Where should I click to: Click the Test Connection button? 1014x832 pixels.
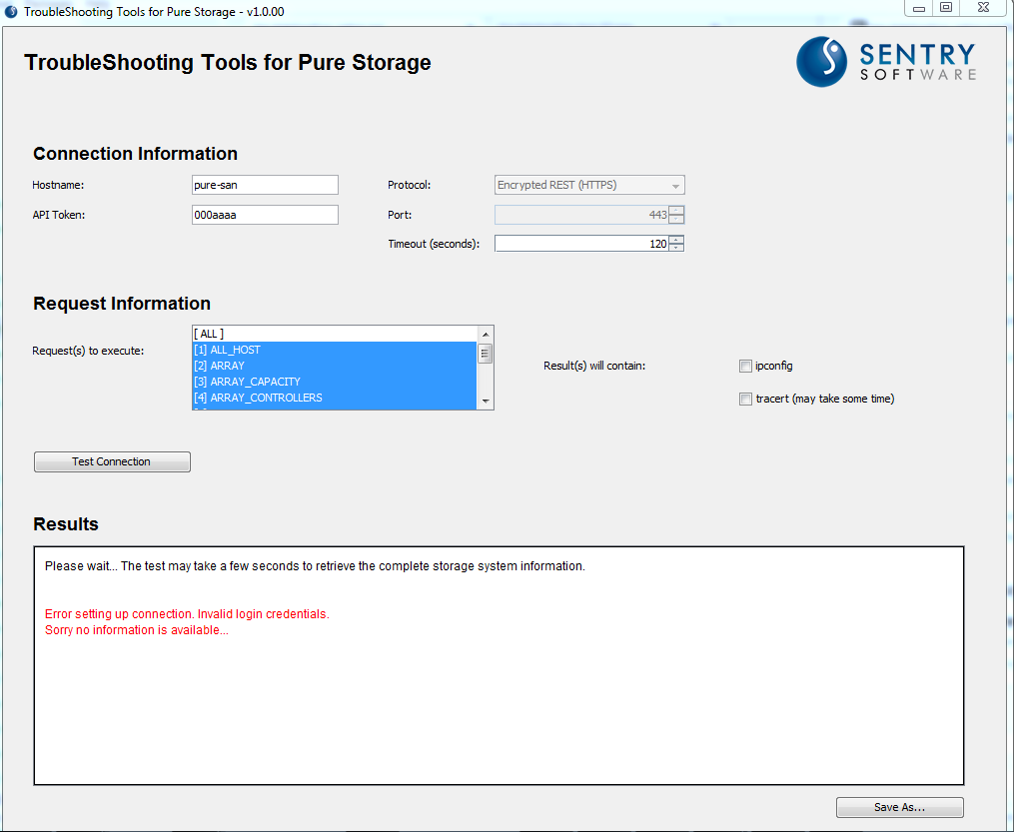tap(112, 461)
